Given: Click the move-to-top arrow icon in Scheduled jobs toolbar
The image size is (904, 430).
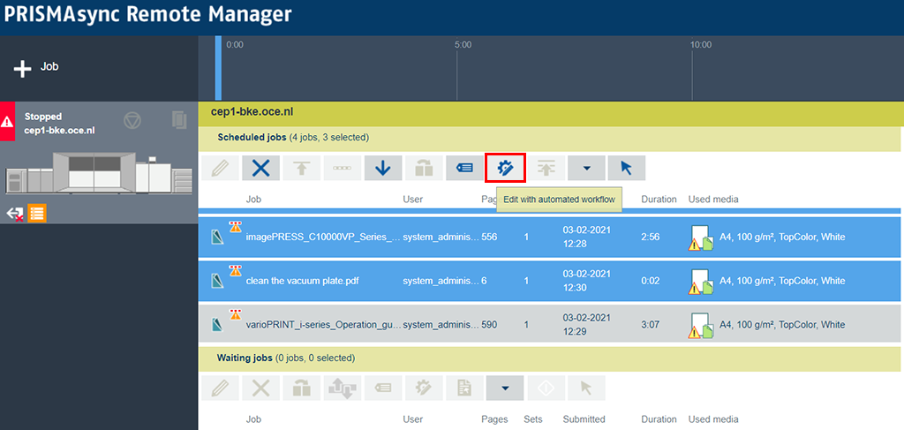Looking at the screenshot, I should click(302, 169).
